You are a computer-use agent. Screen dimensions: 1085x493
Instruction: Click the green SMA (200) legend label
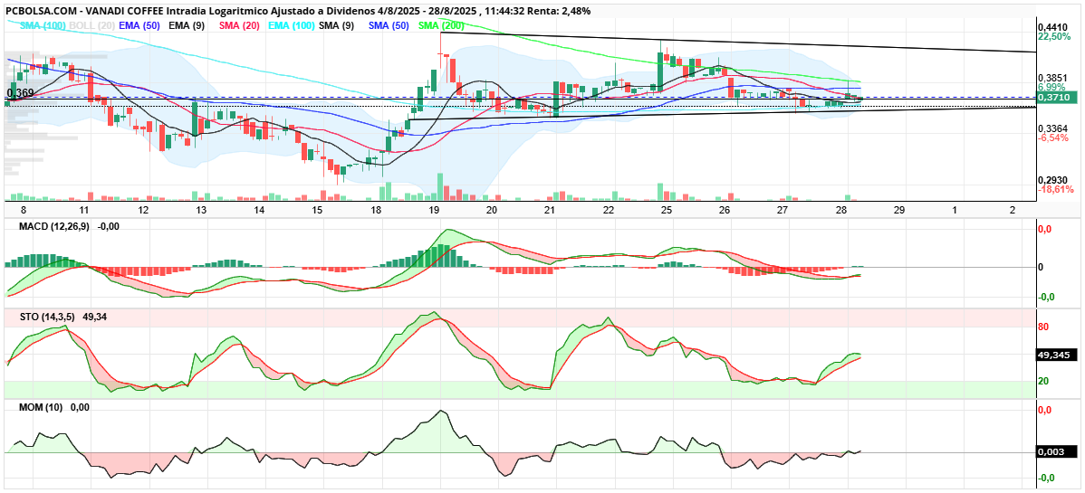[x=442, y=25]
